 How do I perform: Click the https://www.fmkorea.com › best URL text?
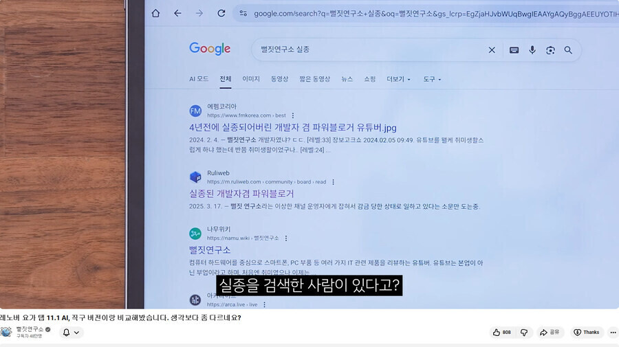pos(246,115)
